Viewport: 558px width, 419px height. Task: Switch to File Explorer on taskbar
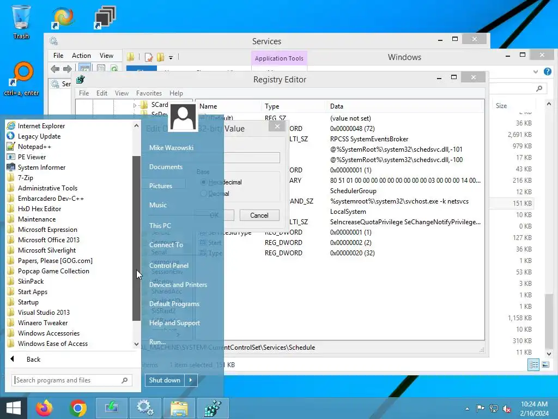click(x=179, y=408)
